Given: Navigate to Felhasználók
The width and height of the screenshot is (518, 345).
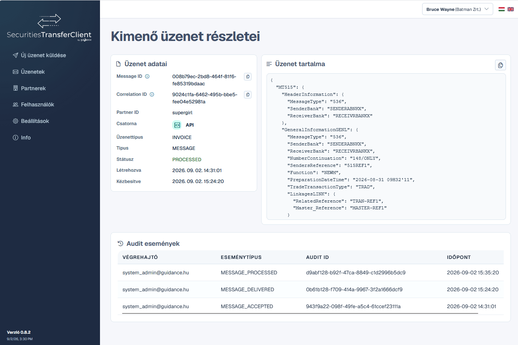Looking at the screenshot, I should tap(33, 104).
